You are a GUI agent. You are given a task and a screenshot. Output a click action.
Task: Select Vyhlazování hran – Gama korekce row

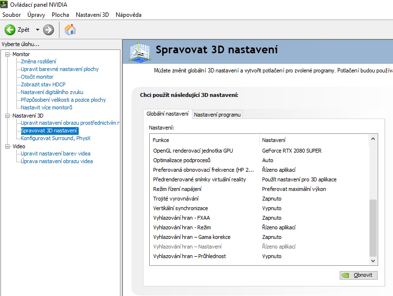260,237
